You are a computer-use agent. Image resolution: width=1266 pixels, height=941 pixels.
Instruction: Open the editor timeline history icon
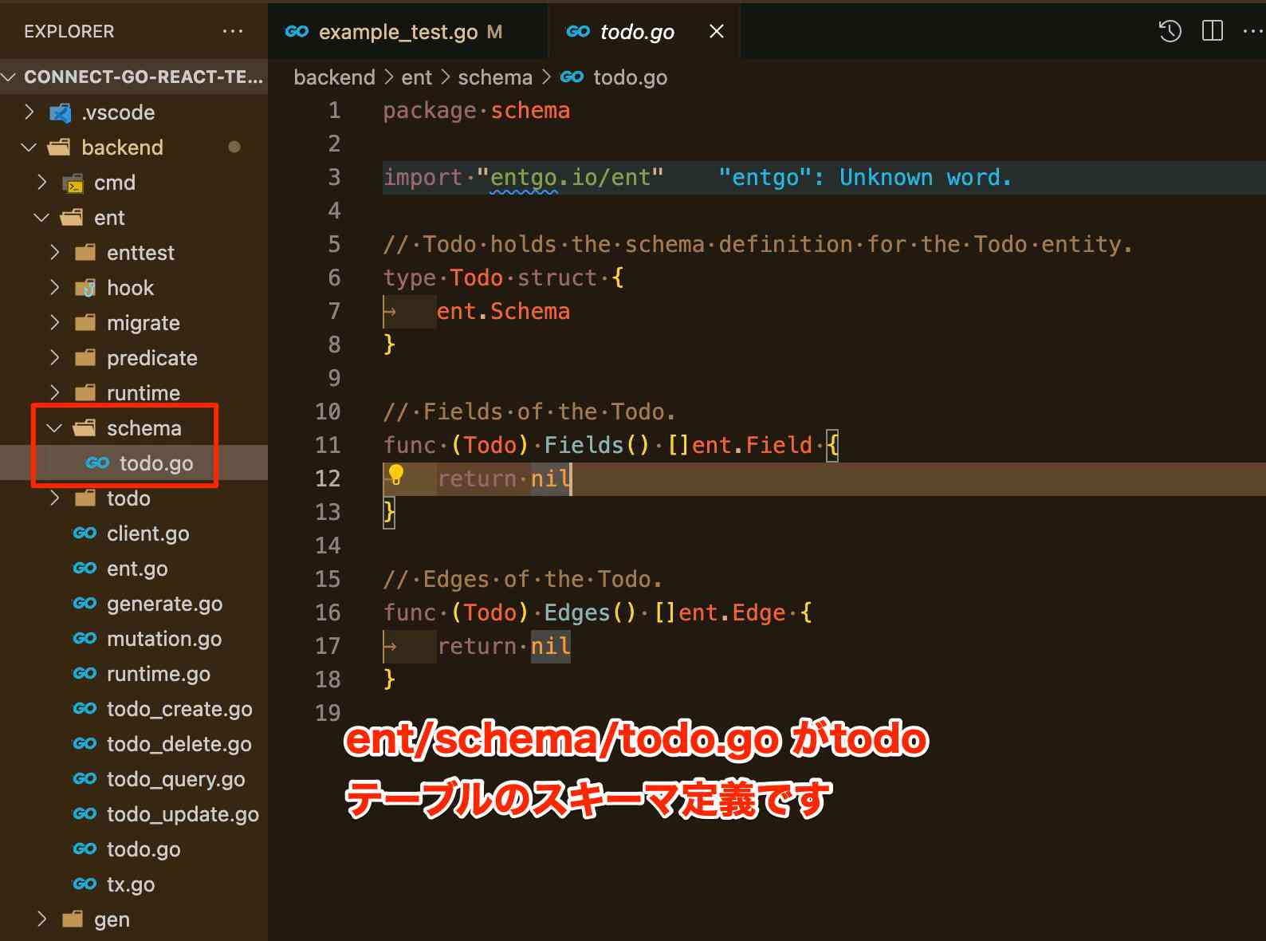[1170, 31]
